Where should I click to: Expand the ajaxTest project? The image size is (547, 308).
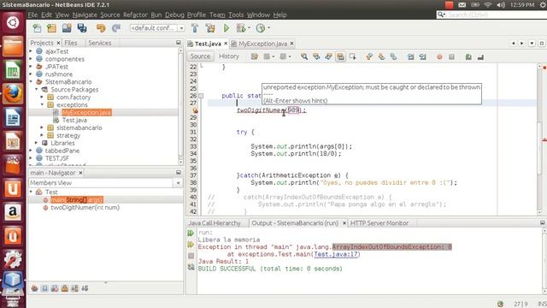[x=31, y=51]
